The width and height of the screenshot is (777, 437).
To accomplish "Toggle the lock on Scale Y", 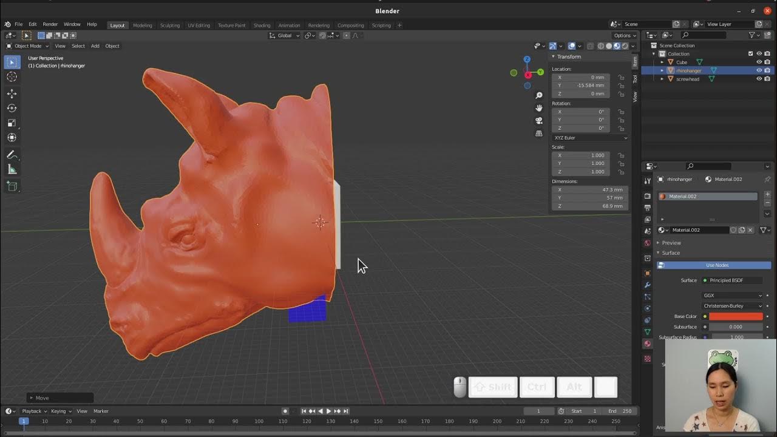I will pos(620,163).
